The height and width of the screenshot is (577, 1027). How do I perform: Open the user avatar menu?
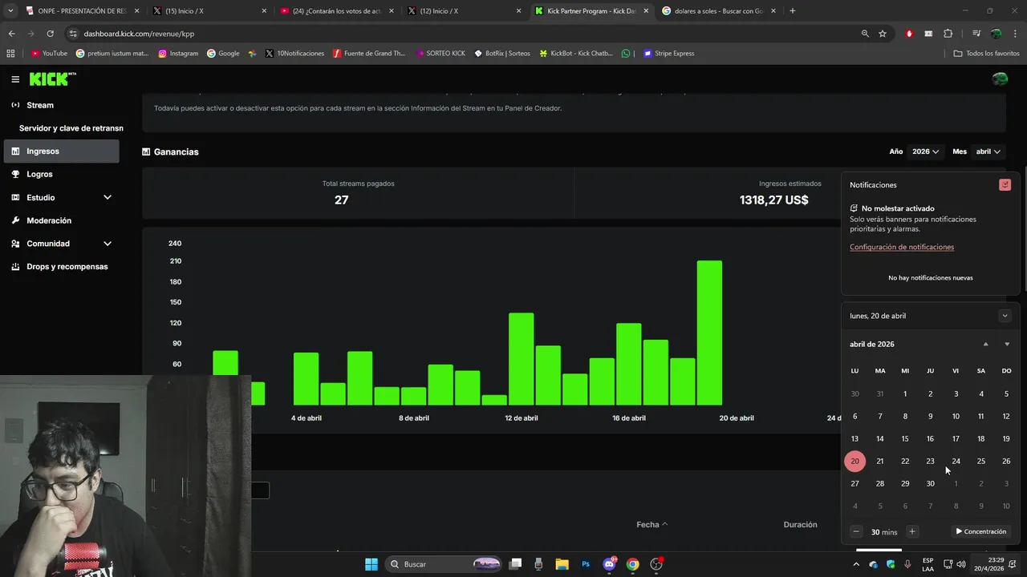click(1000, 79)
